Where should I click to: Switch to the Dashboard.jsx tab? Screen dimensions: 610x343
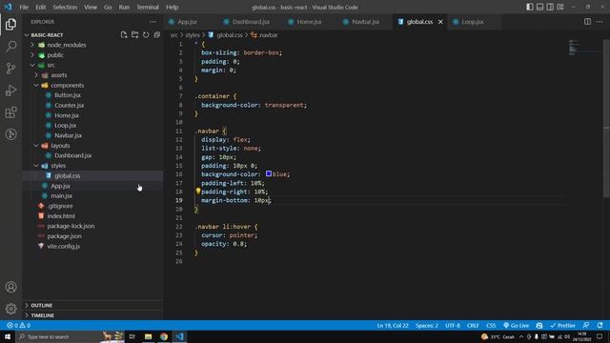[x=251, y=22]
